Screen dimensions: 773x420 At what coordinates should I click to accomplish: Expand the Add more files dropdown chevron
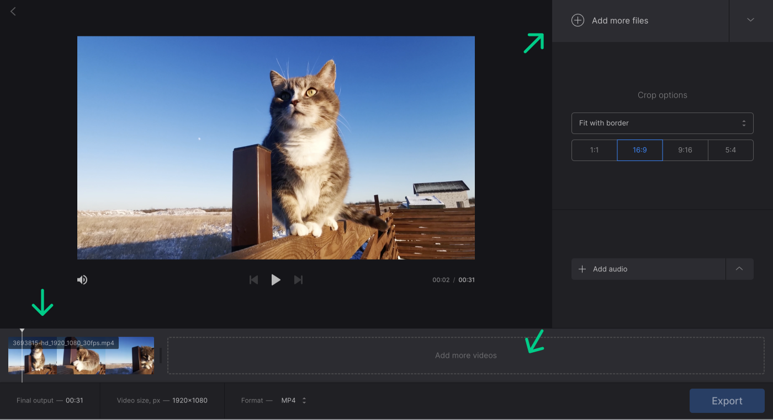click(750, 20)
